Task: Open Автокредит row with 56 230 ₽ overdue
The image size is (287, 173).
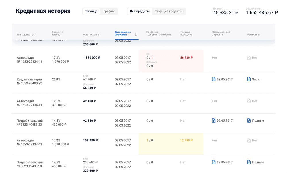Action: [29, 59]
